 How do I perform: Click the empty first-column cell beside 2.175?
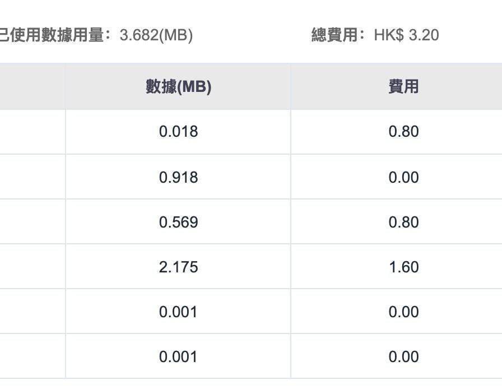pos(32,267)
